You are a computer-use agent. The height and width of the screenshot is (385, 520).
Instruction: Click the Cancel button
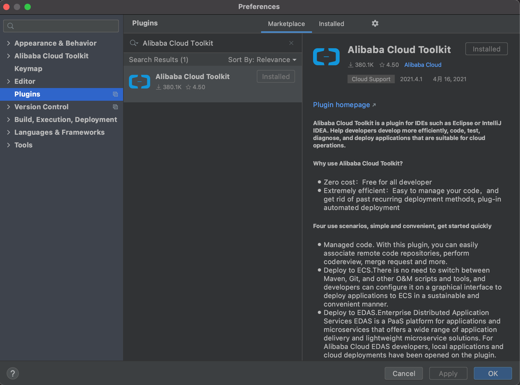pos(404,373)
